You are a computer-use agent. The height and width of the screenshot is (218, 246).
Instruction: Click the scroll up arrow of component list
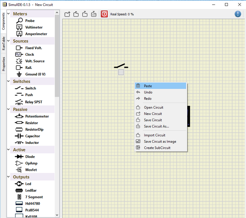(x=57, y=13)
